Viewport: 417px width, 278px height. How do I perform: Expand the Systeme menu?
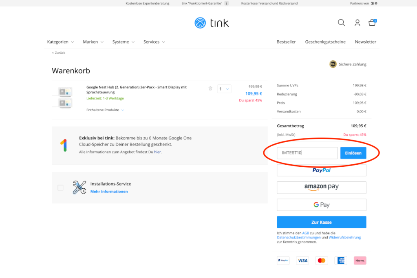[x=124, y=42]
